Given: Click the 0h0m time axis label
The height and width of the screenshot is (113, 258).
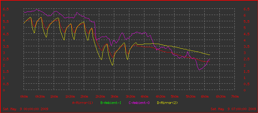Looking at the screenshot, I should tap(24, 96).
